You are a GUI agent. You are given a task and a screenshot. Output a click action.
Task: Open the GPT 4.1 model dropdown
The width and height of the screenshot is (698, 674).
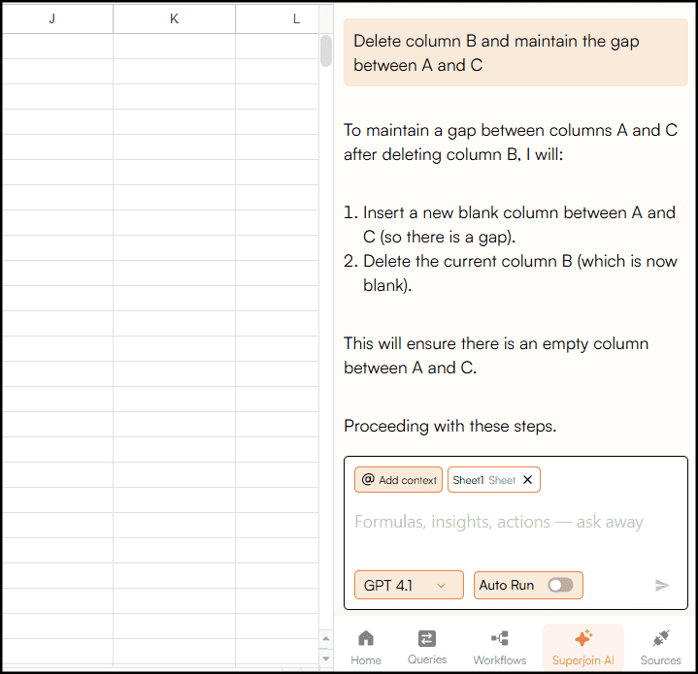click(409, 585)
